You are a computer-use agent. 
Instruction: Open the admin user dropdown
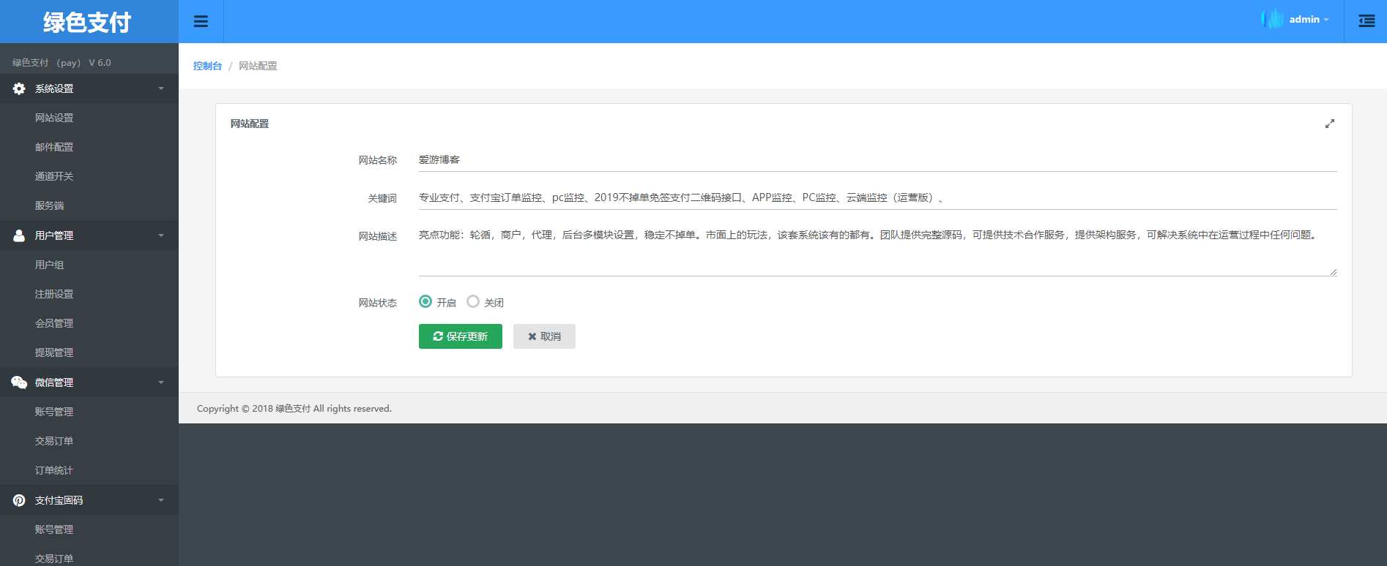point(1309,20)
